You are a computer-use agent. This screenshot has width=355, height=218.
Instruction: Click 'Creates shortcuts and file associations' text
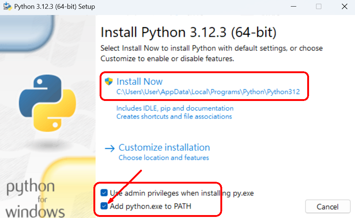174,116
